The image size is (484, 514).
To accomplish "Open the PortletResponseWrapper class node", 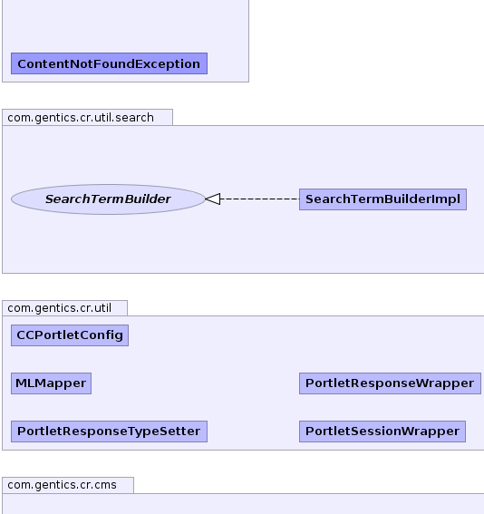I will click(390, 383).
